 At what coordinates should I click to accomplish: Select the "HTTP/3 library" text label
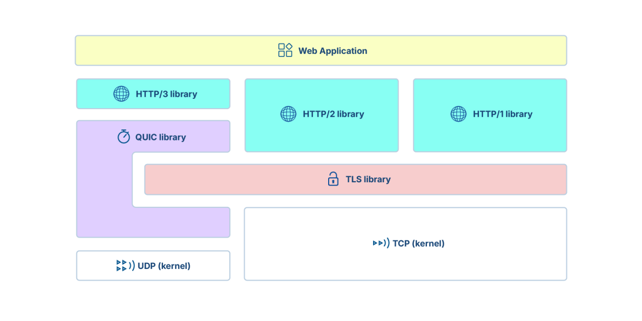[166, 94]
